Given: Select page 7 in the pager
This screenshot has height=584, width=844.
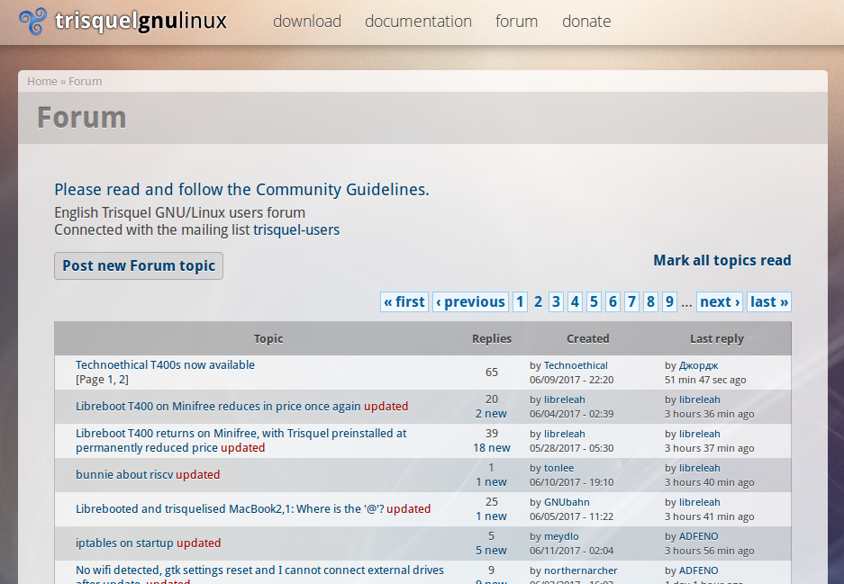Looking at the screenshot, I should [x=632, y=301].
